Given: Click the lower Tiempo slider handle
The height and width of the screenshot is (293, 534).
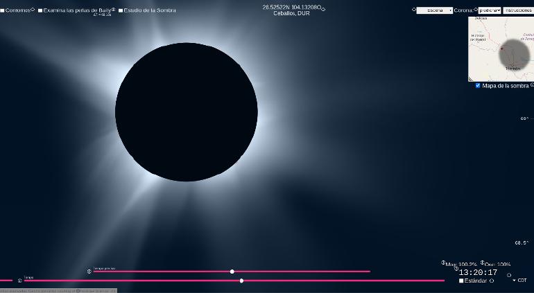Looking at the screenshot, I should 241,281.
